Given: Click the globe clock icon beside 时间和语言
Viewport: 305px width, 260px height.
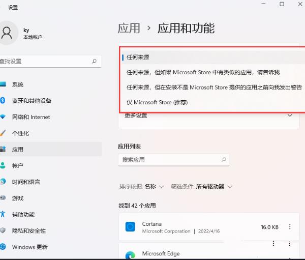Looking at the screenshot, I should pos(3,182).
